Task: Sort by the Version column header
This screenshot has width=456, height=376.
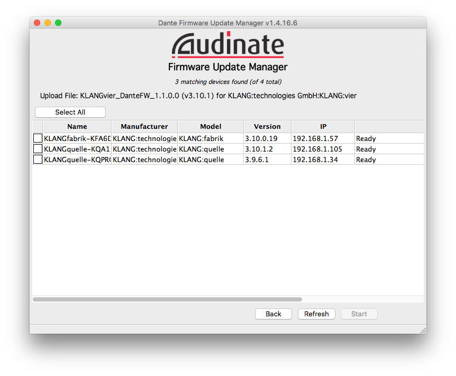Action: pyautogui.click(x=267, y=127)
